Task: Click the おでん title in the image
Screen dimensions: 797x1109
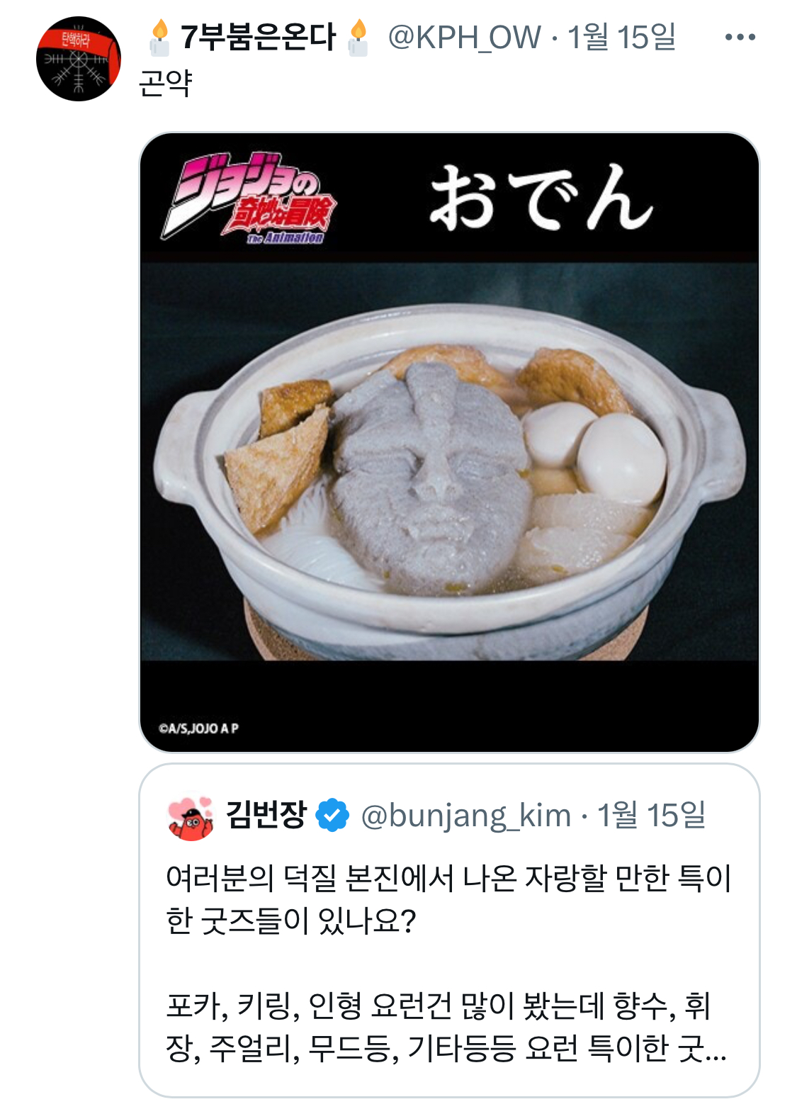Action: [x=541, y=198]
